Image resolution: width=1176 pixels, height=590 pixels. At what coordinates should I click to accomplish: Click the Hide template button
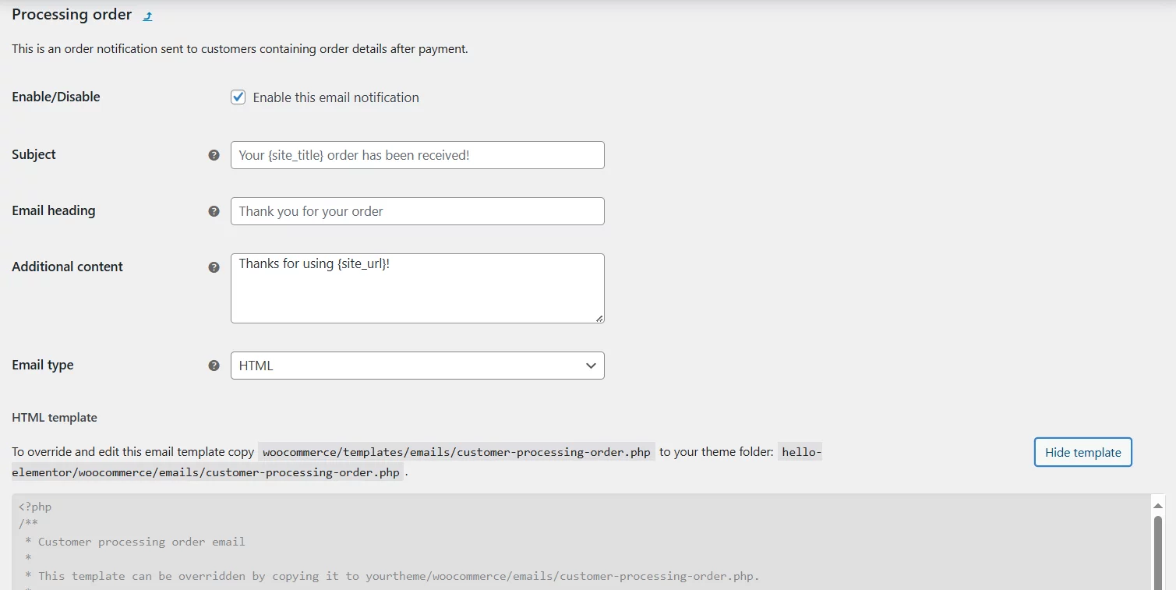click(x=1082, y=452)
